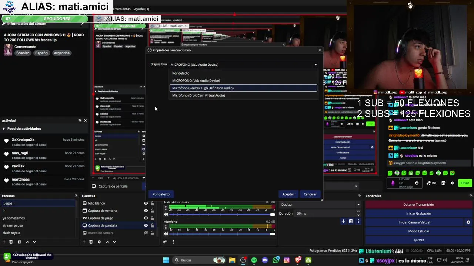Toggle lock on Captura de juego
The width and height of the screenshot is (474, 266).
coord(152,218)
